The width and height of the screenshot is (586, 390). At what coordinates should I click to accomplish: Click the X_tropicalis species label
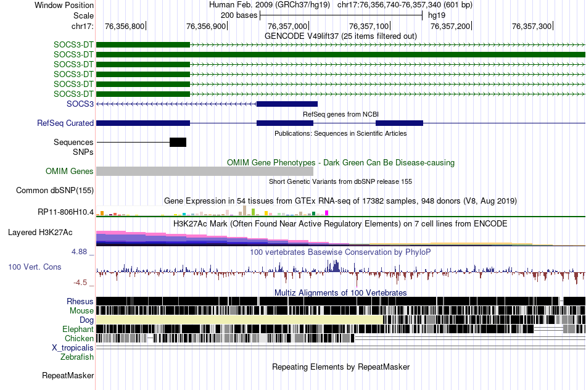pyautogui.click(x=73, y=348)
